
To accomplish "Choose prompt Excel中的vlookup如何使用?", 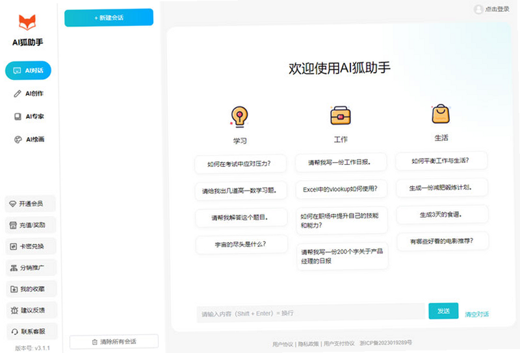I will pos(341,189).
